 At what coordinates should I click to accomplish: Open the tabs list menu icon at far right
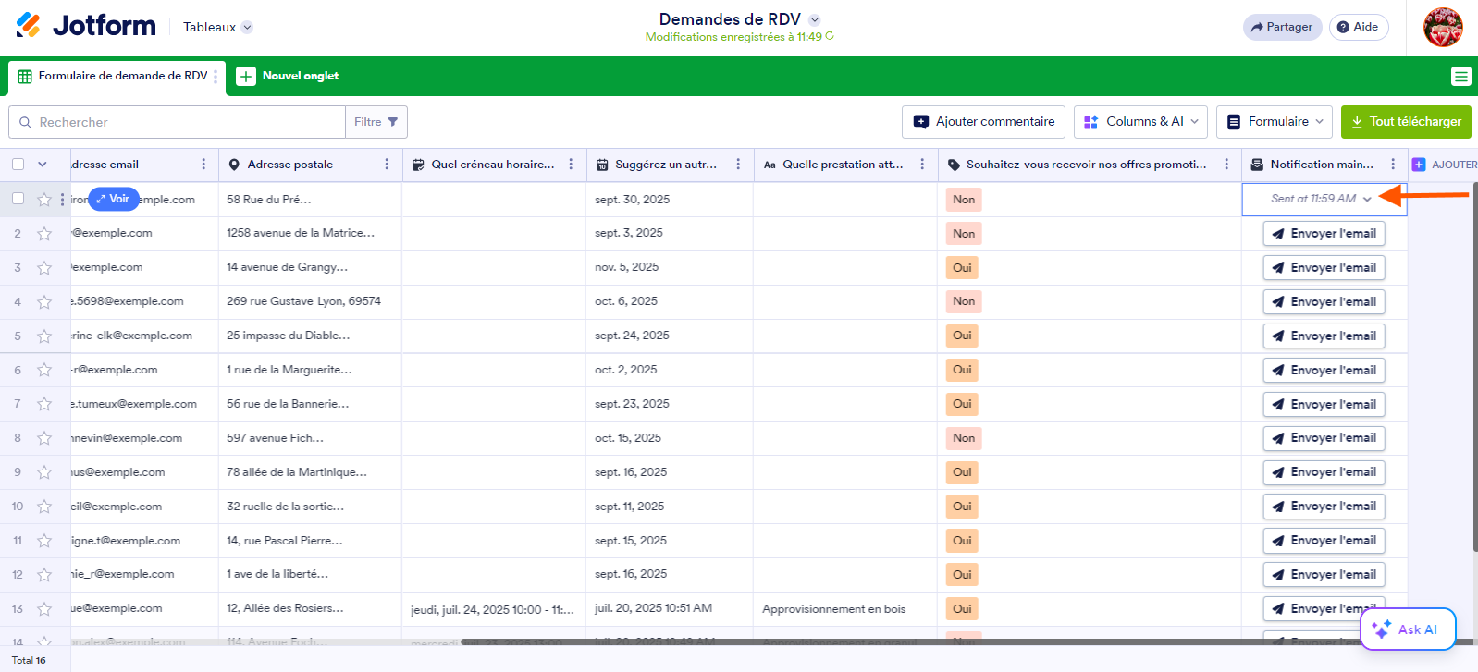coord(1460,77)
